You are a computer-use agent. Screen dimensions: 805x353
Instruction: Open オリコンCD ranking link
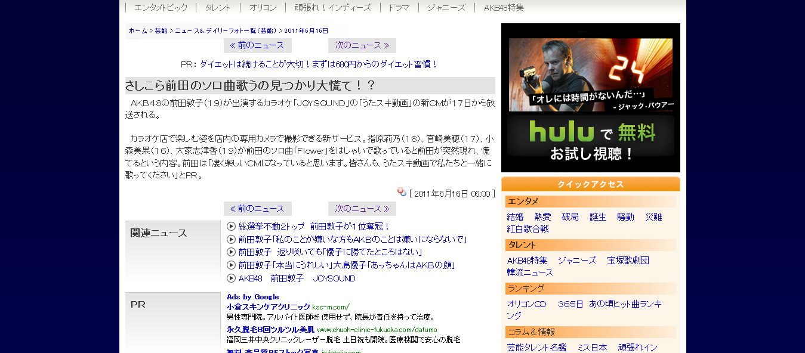pyautogui.click(x=527, y=304)
